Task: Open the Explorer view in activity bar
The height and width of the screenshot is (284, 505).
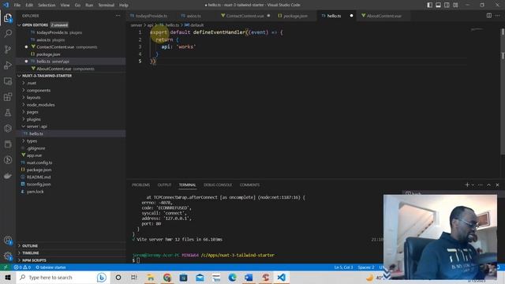Action: coord(8,18)
